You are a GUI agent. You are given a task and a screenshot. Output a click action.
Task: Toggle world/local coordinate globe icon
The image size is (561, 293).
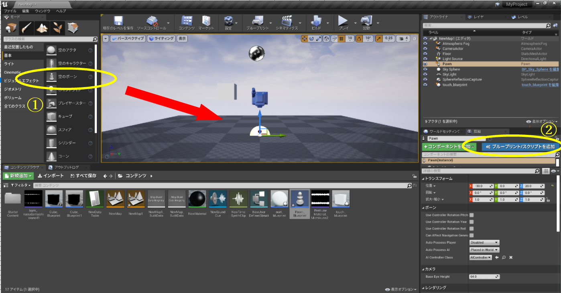[x=327, y=39]
